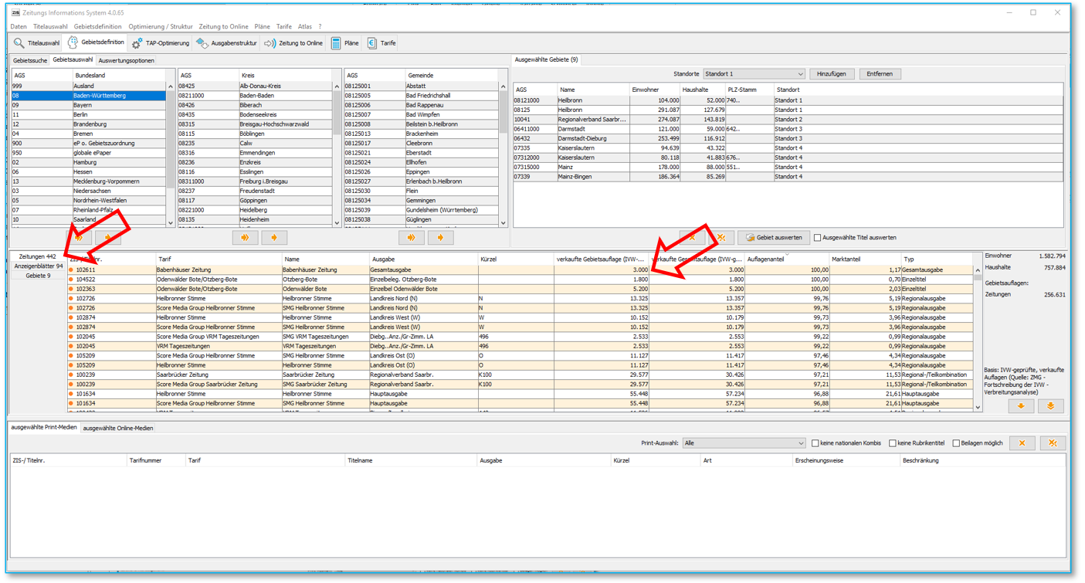The image size is (1085, 583).
Task: Open the TAP-Optimierung toolbar section
Action: click(x=160, y=43)
